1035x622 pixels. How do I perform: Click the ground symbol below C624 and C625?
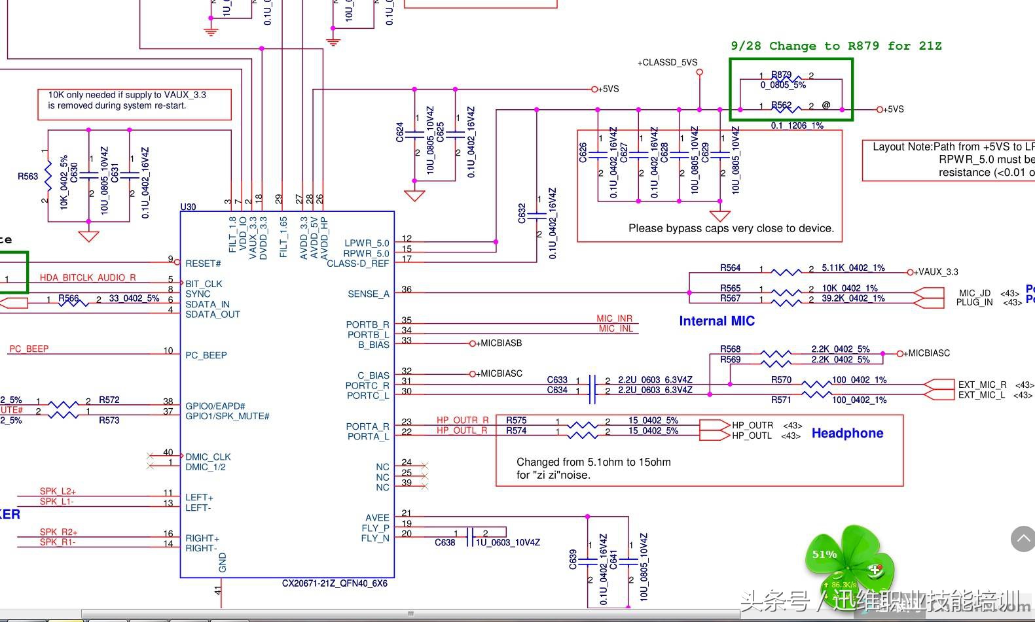click(414, 196)
